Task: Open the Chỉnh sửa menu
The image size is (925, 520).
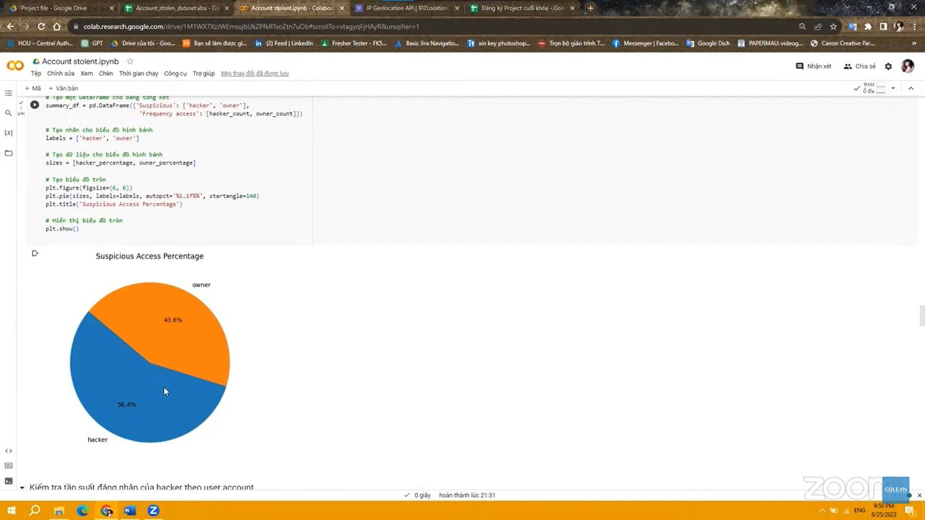Action: tap(61, 73)
